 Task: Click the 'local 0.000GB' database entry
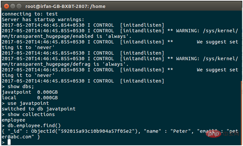[x=30, y=98]
